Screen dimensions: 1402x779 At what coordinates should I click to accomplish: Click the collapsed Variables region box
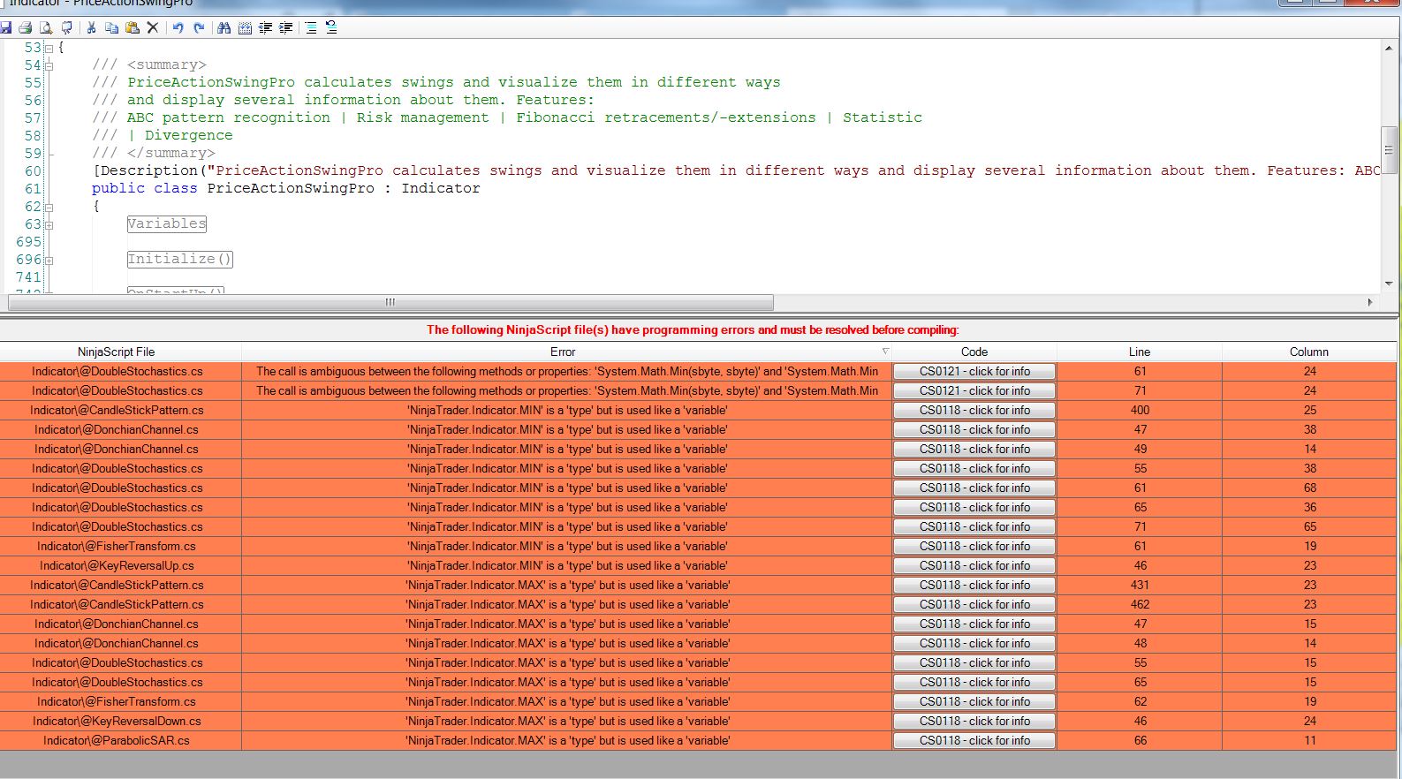pyautogui.click(x=166, y=223)
